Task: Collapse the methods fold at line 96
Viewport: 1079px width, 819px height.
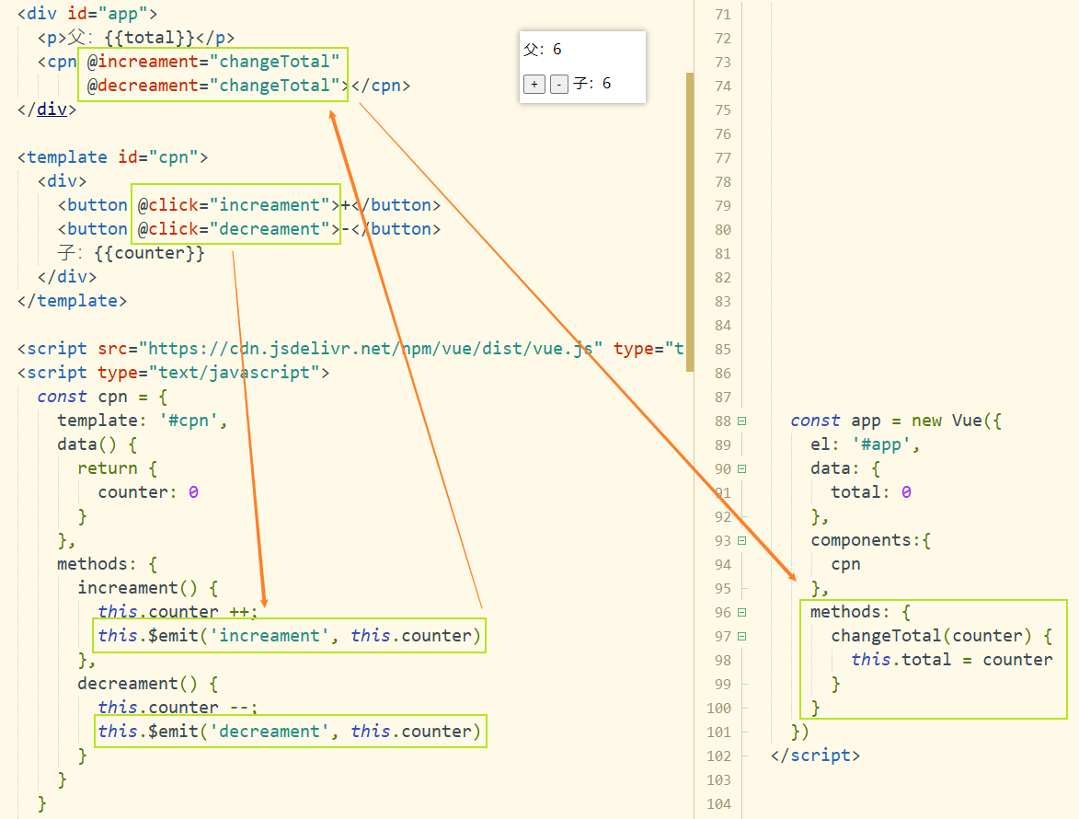Action: [x=741, y=612]
